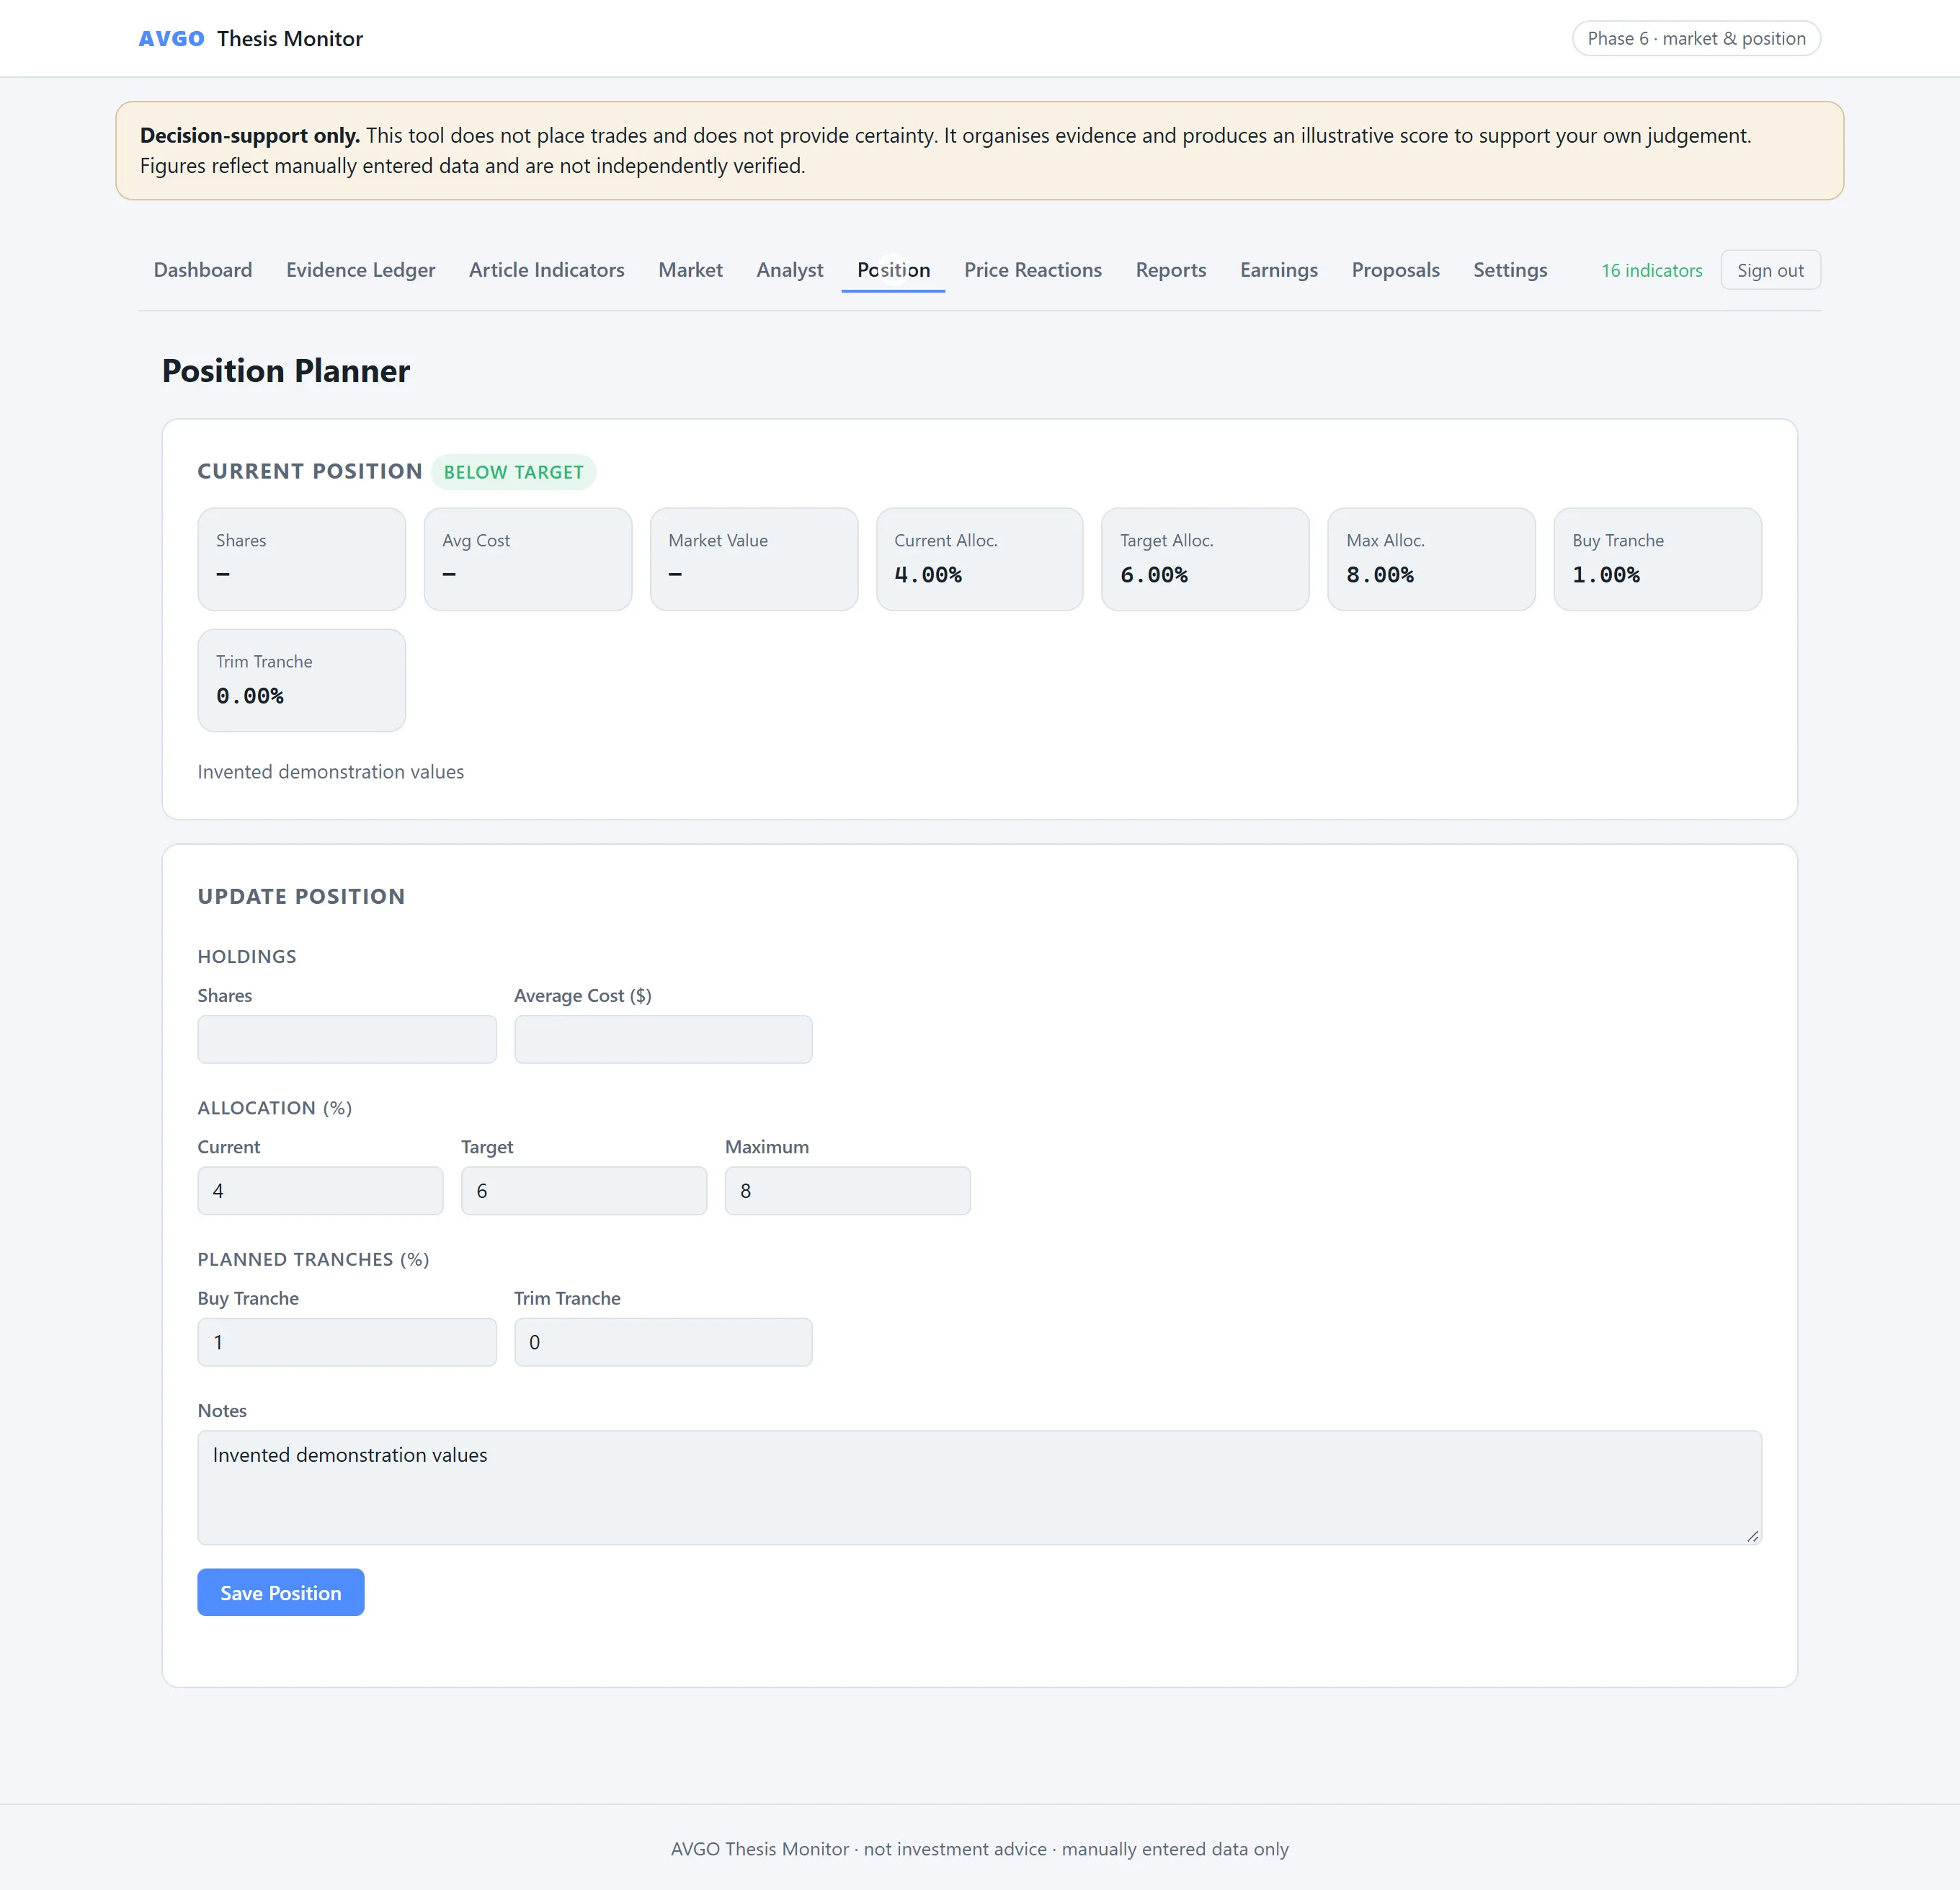Select the Buy Tranche input field
The image size is (1960, 1890).
click(x=347, y=1341)
